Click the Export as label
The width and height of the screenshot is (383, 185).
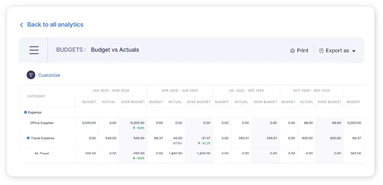pyautogui.click(x=337, y=51)
